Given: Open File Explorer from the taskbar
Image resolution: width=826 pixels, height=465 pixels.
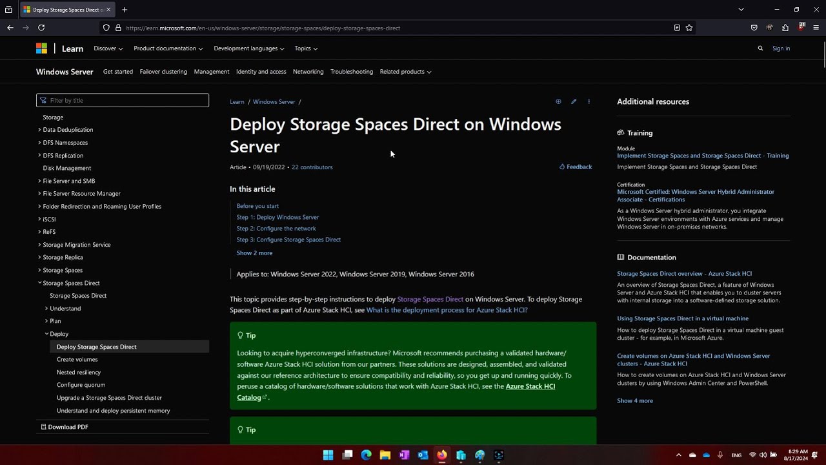Looking at the screenshot, I should (x=385, y=455).
